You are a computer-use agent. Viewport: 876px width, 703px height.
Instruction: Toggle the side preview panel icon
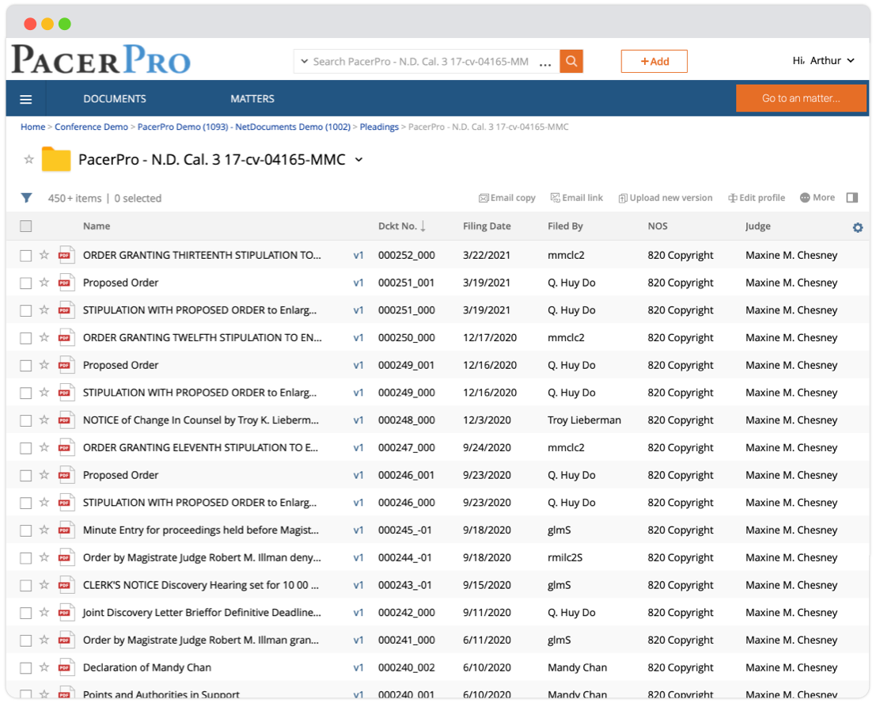pos(852,197)
